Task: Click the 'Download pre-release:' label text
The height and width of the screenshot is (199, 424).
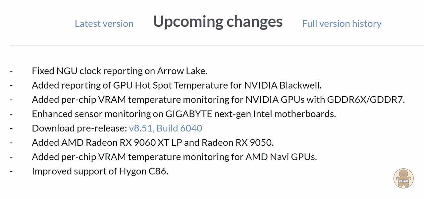Action: (x=79, y=128)
